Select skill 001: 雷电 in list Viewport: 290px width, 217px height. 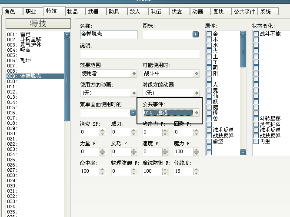click(35, 34)
